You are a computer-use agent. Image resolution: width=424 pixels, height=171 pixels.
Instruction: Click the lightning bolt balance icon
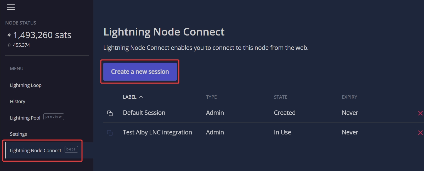pos(9,35)
